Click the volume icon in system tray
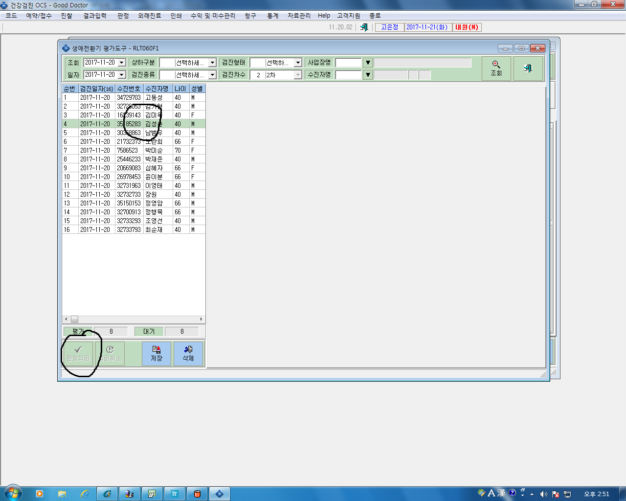Screen dimensions: 626x501 (x=543, y=494)
